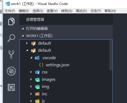The image size is (127, 103).
Task: Open the Explorer files icon in activity bar
Action: (11, 22)
